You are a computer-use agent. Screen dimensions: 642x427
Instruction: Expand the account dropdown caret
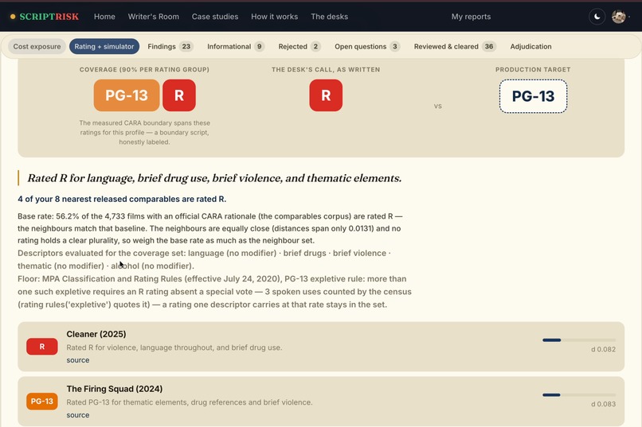point(629,17)
